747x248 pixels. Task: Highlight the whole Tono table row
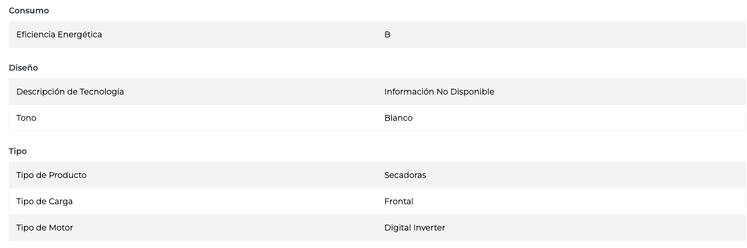[234, 118]
